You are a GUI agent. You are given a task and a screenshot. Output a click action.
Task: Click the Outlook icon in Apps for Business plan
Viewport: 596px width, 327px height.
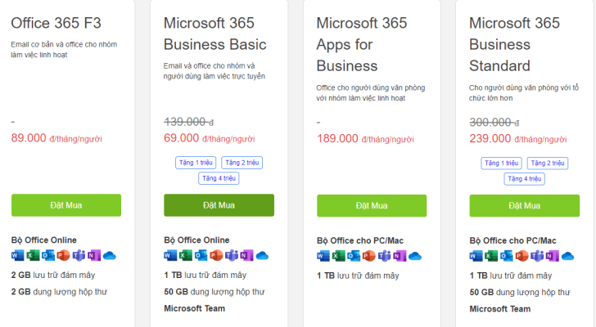click(x=354, y=256)
